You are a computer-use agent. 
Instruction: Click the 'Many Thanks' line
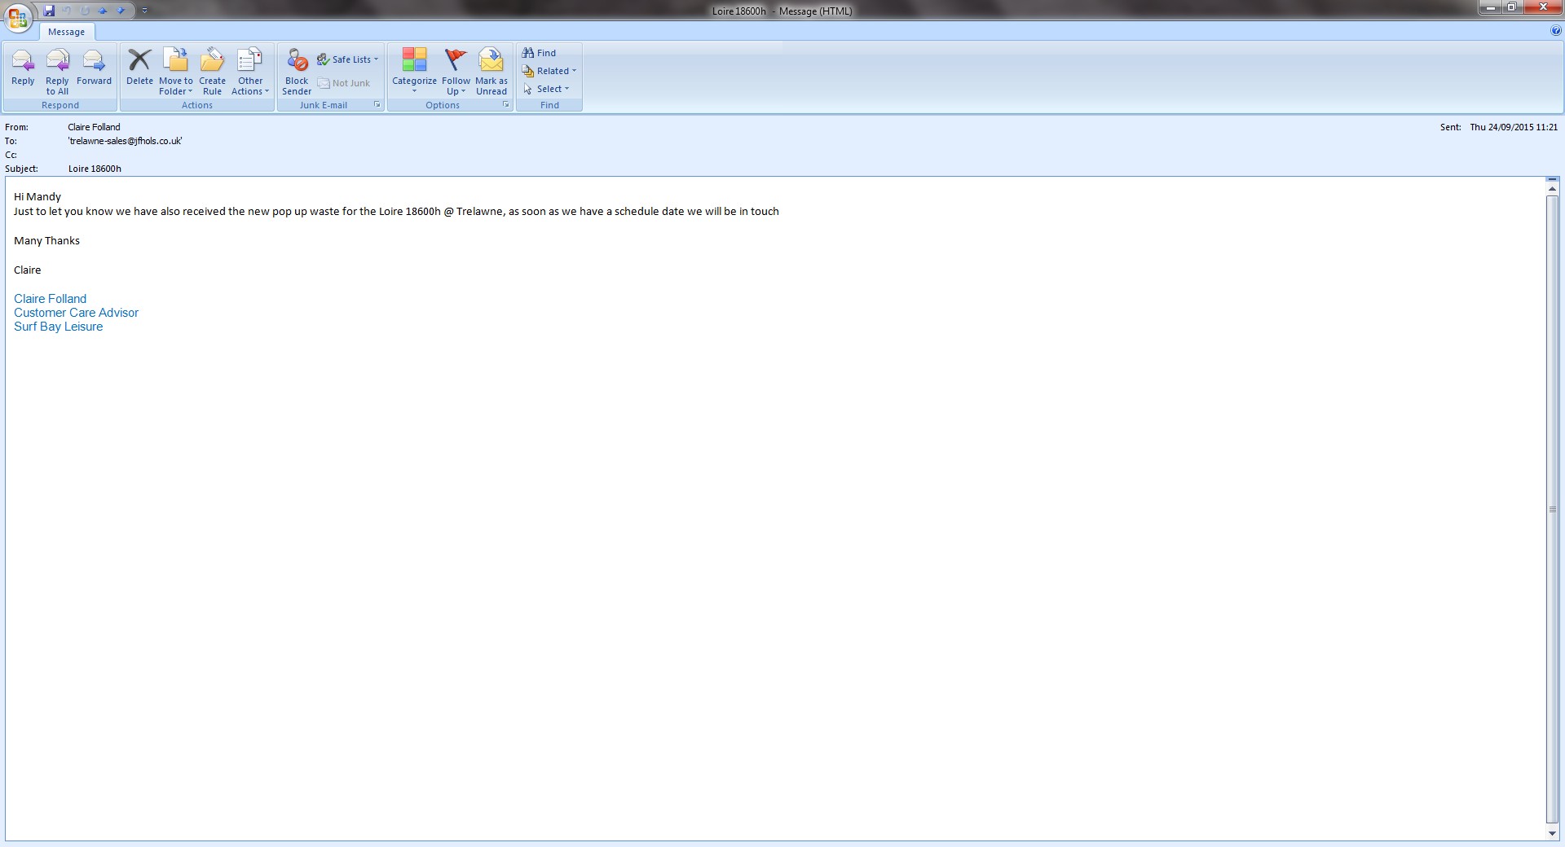click(x=46, y=240)
